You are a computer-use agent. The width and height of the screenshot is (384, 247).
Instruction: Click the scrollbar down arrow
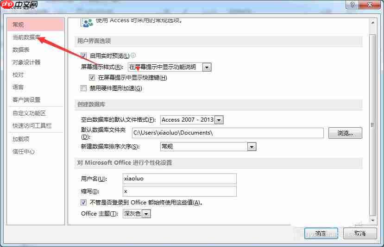click(x=373, y=220)
